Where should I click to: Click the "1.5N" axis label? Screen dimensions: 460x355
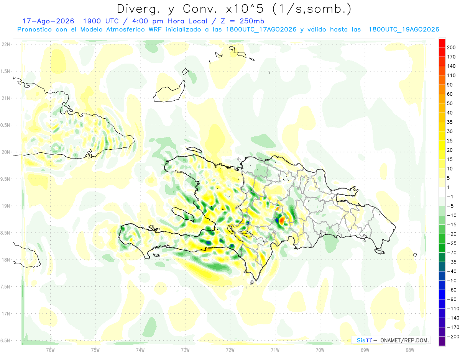6,71
